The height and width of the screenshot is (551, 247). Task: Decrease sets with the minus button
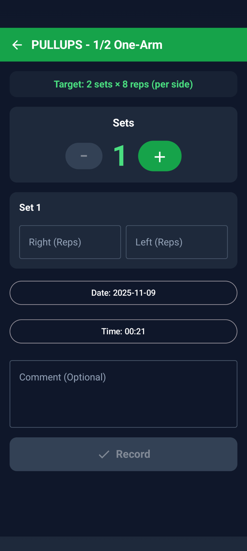click(x=84, y=156)
